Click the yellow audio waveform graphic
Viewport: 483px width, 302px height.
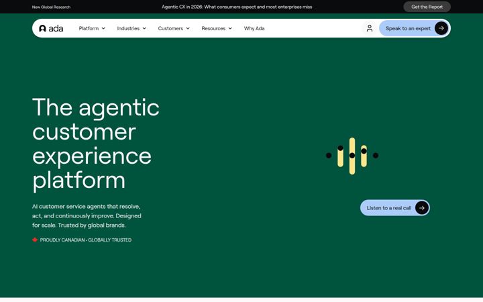click(x=352, y=156)
